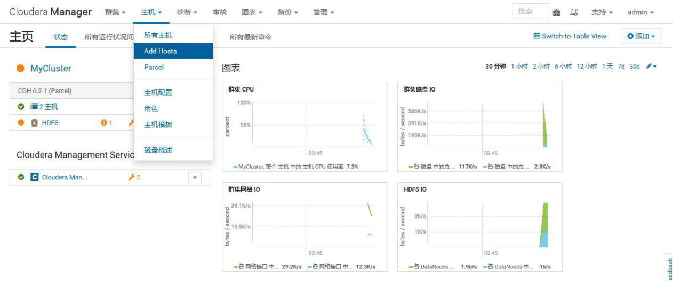Image resolution: width=673 pixels, height=281 pixels.
Task: Open the 图表 dropdown menu
Action: coord(252,12)
